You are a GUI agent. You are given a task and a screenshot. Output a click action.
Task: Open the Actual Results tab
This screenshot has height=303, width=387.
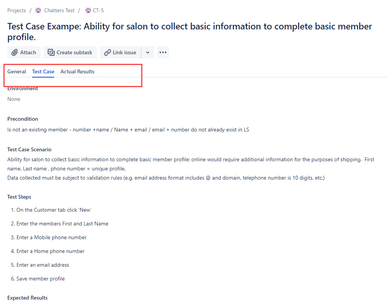(77, 71)
